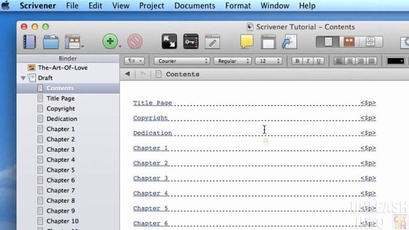
Task: Click the Binder panel header
Action: [68, 58]
